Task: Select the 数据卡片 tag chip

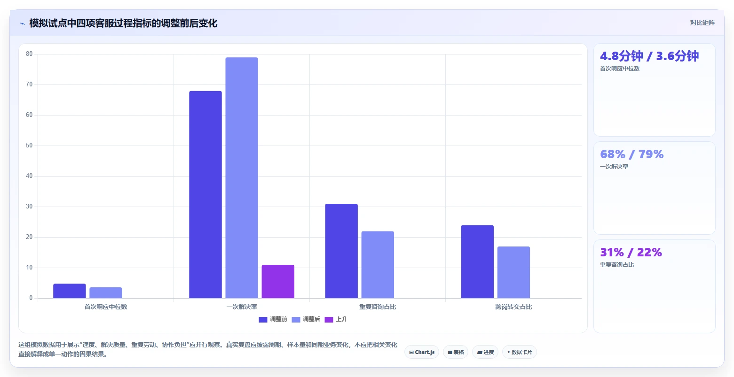Action: coord(520,352)
